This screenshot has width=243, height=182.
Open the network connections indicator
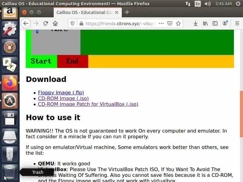coord(188,4)
